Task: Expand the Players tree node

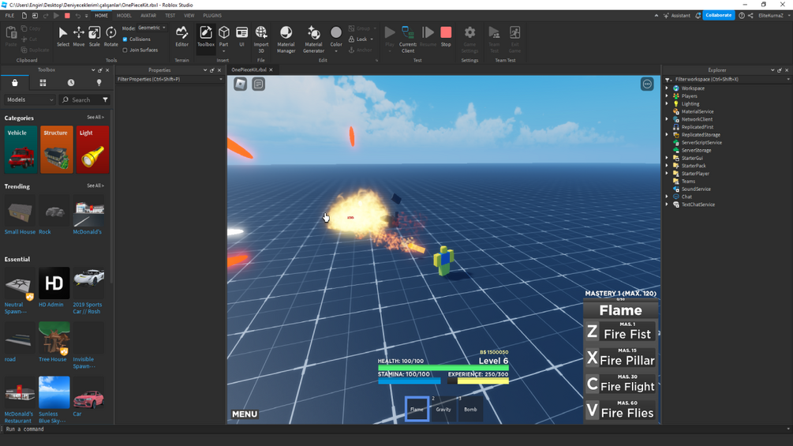Action: (667, 96)
